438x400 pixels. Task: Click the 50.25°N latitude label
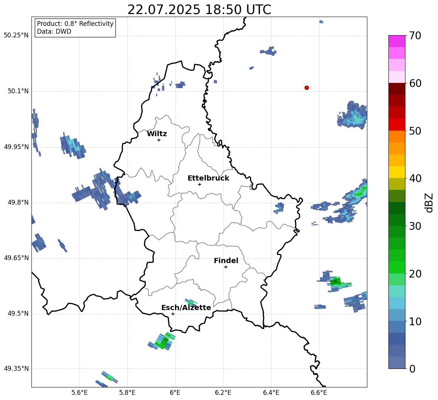(16, 36)
